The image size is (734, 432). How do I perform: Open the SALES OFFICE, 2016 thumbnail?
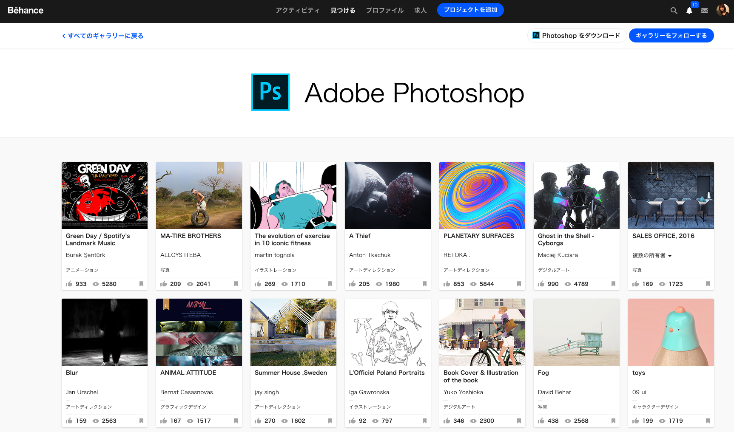click(671, 195)
